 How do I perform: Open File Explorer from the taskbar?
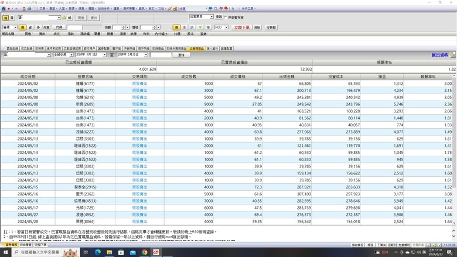(x=110, y=252)
